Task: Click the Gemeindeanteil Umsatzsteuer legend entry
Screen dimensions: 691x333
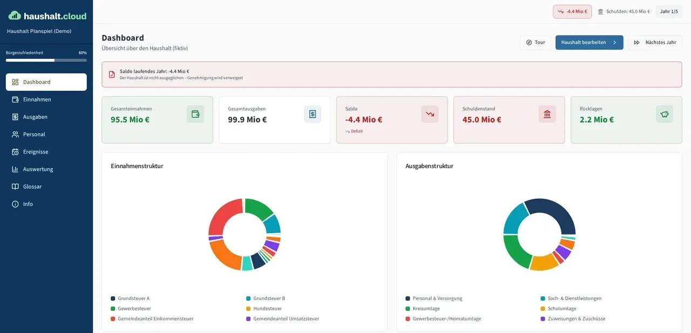Action: point(283,319)
